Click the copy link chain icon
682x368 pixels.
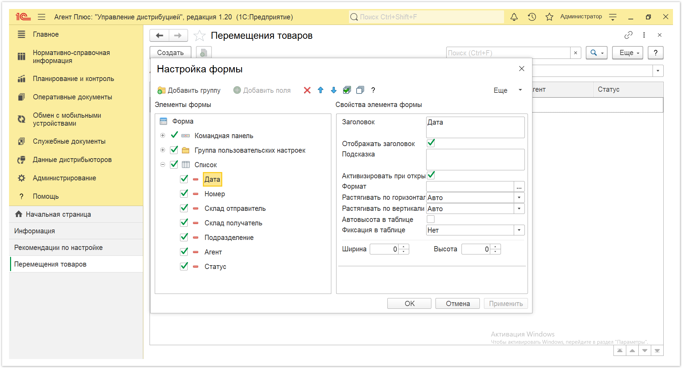click(x=628, y=35)
